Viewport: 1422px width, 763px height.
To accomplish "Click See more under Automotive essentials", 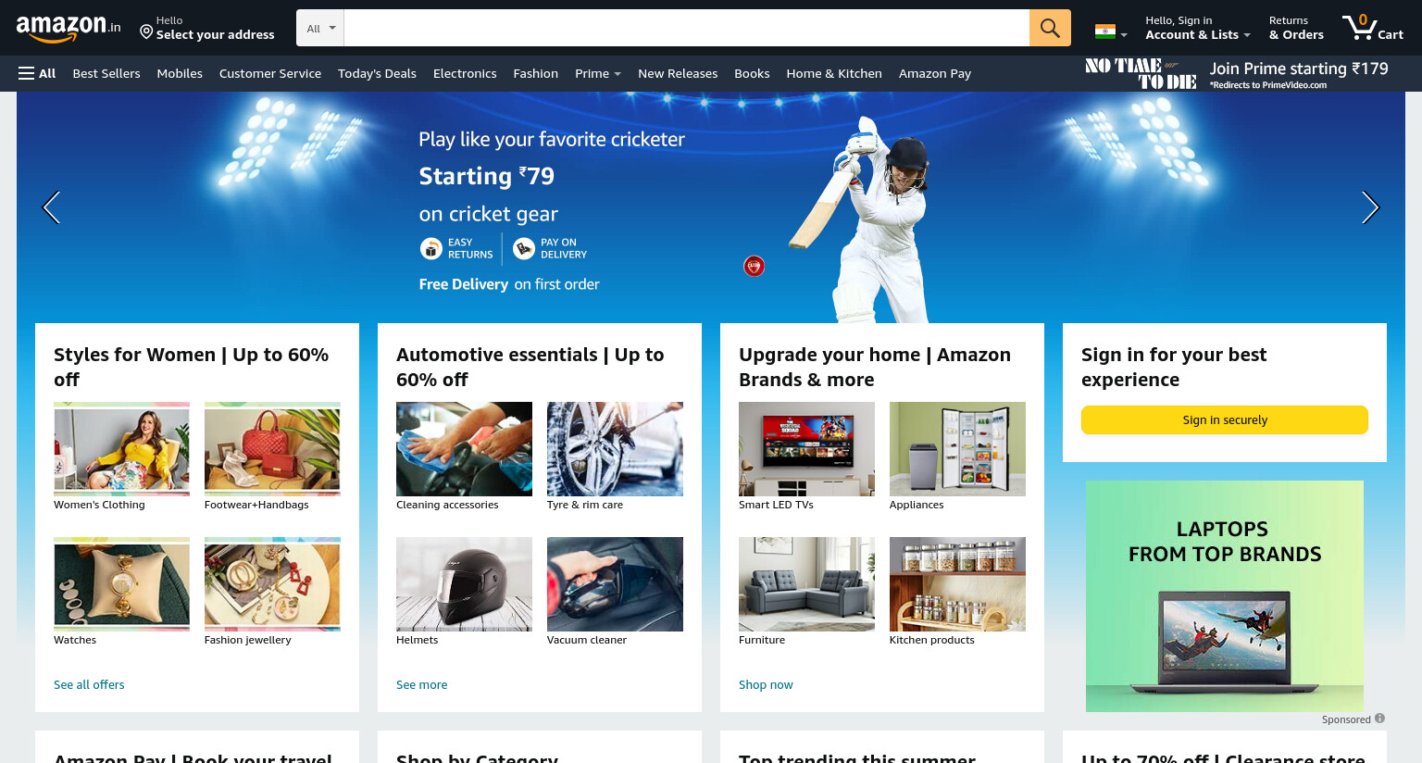I will (x=421, y=684).
